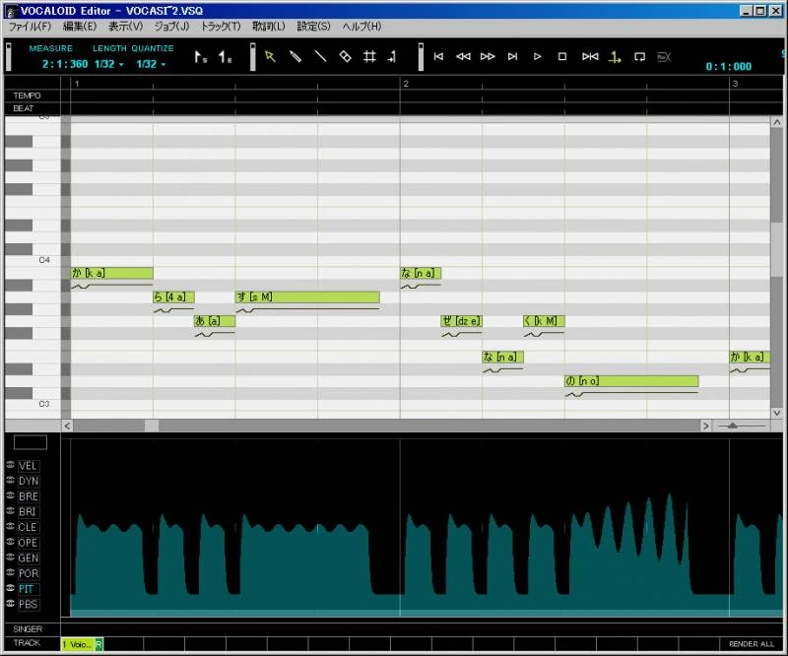Click measure 2 marker on ruler

tap(406, 84)
